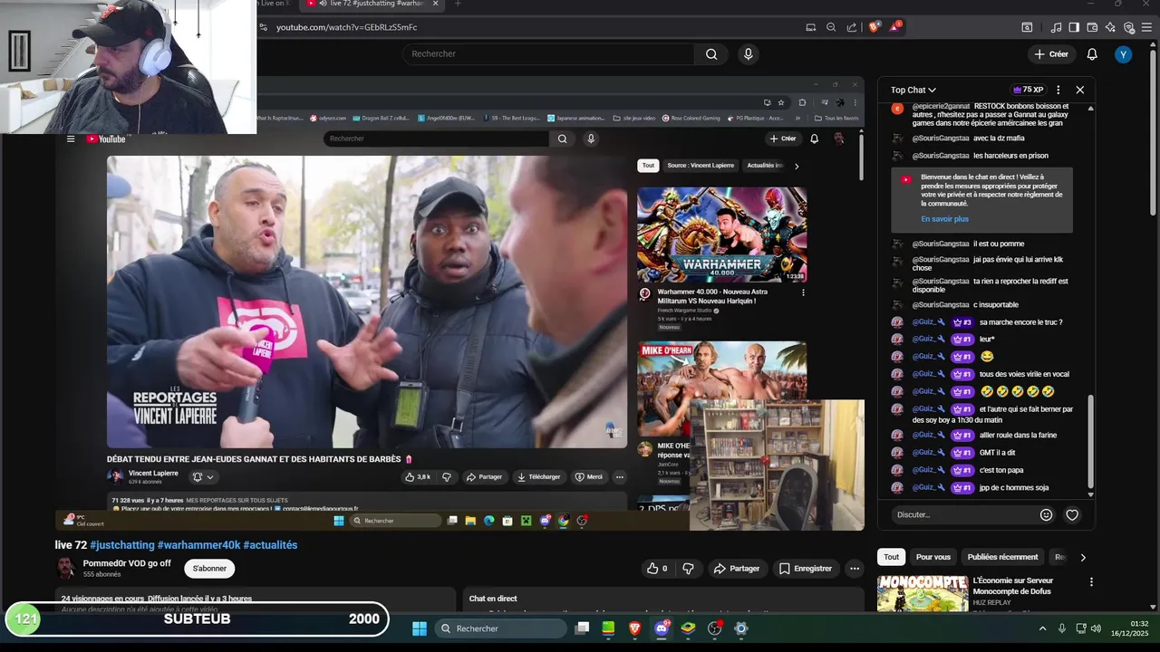Open the En savoir plus link

coord(944,219)
